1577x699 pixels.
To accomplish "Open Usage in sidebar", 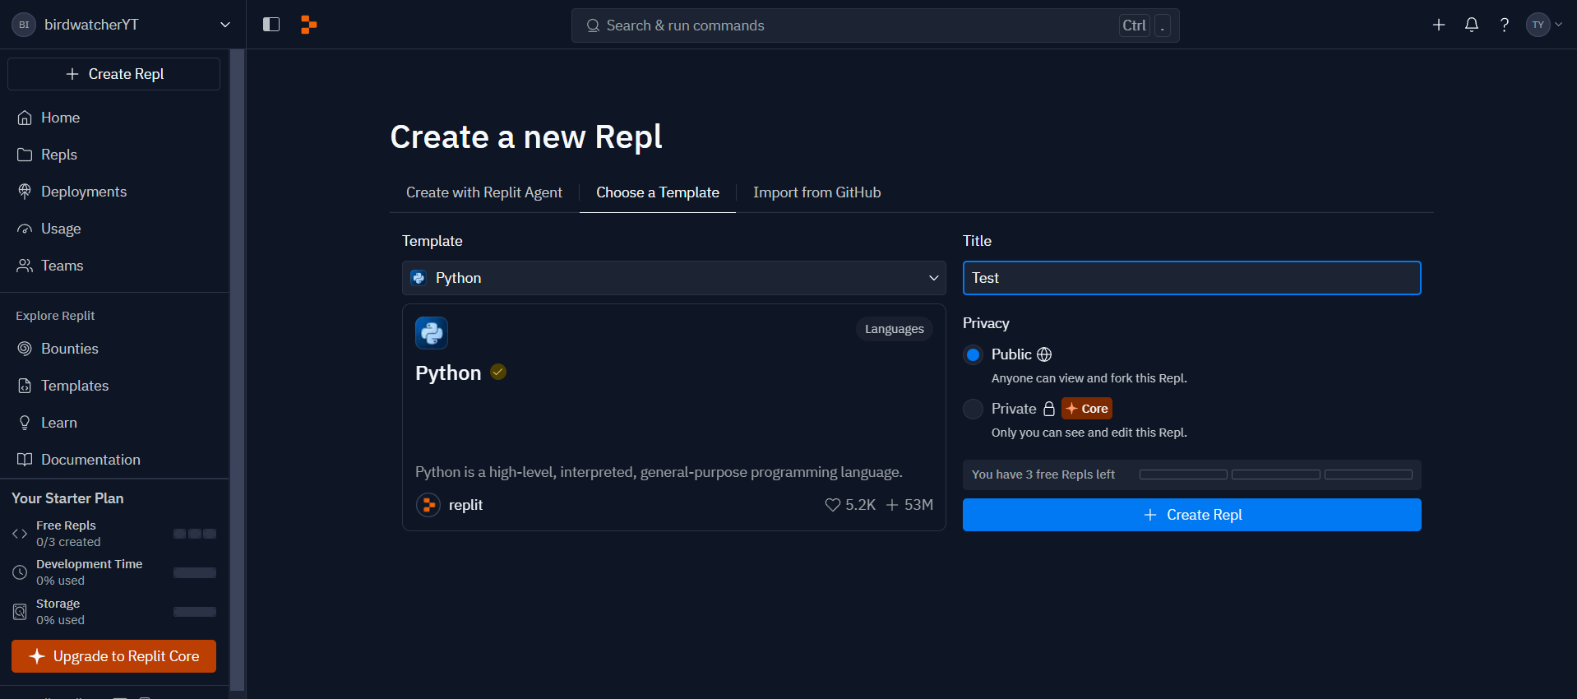I will [114, 229].
